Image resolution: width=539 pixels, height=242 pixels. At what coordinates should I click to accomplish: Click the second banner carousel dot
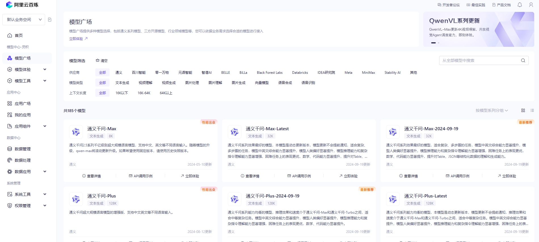click(x=439, y=43)
